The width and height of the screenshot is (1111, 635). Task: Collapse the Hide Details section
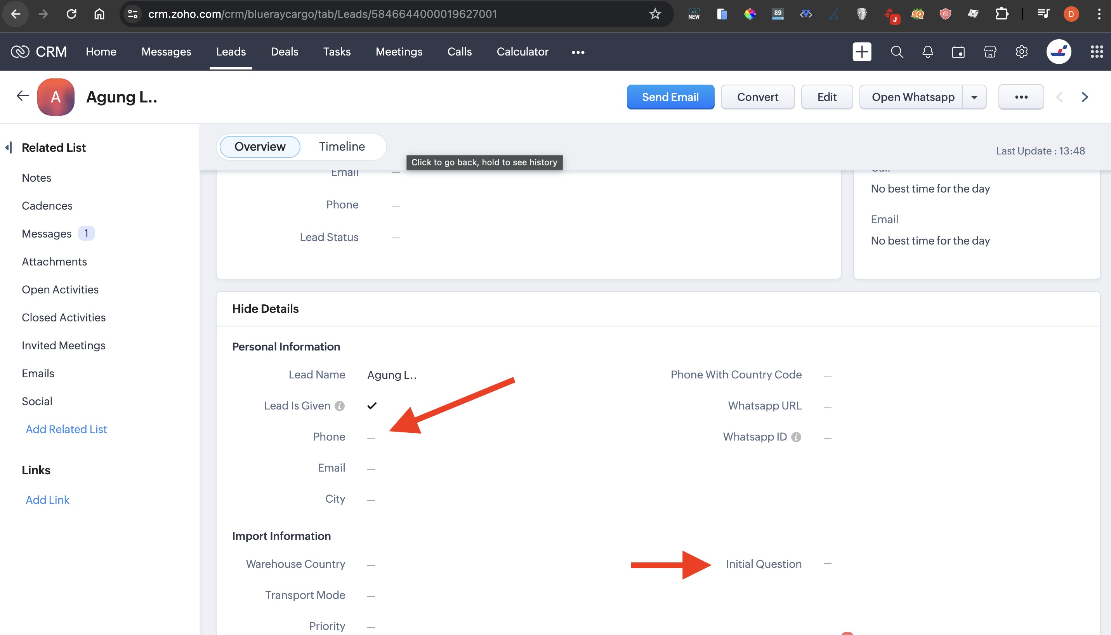pos(265,309)
